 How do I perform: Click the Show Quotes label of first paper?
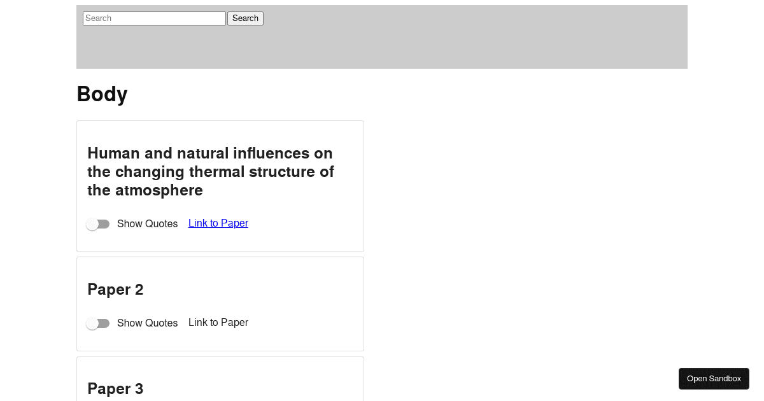[x=147, y=224]
